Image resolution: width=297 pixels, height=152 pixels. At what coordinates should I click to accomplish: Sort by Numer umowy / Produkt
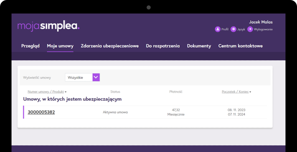tap(47, 92)
